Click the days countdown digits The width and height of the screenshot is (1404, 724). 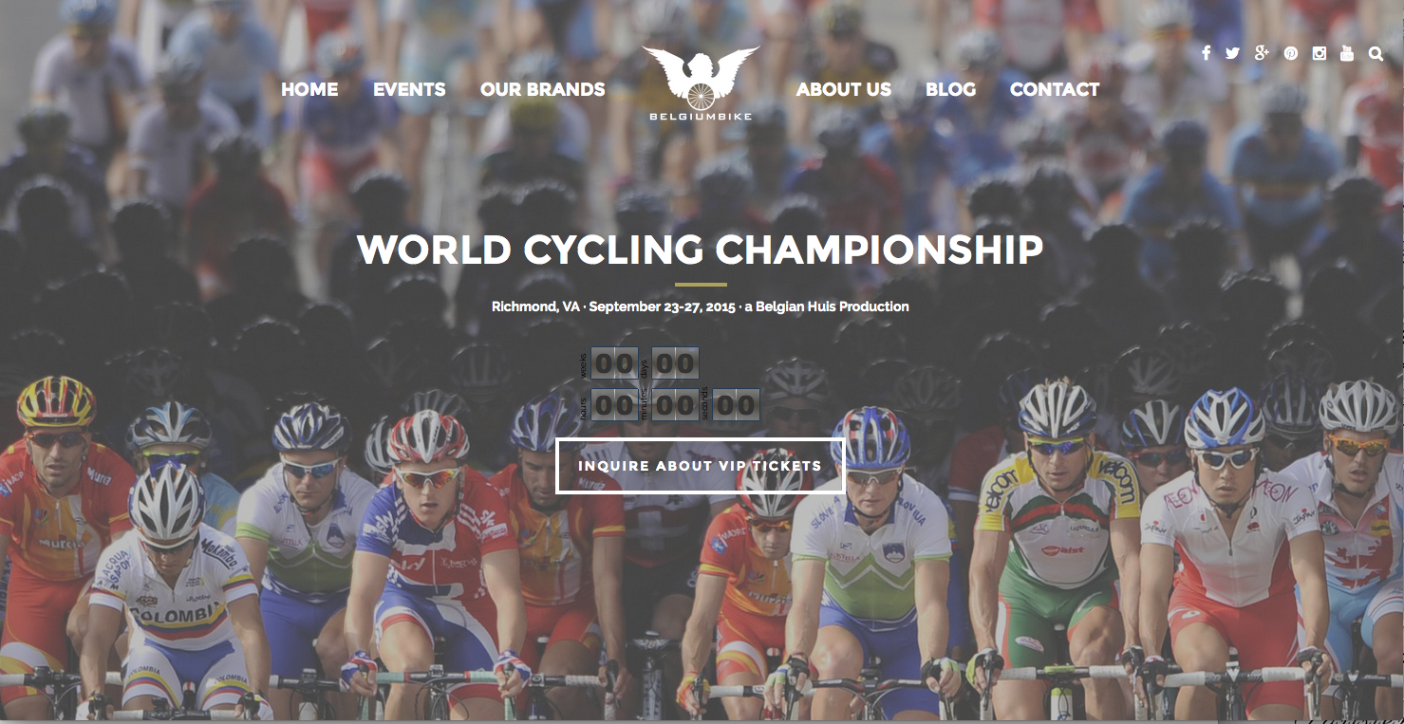675,363
